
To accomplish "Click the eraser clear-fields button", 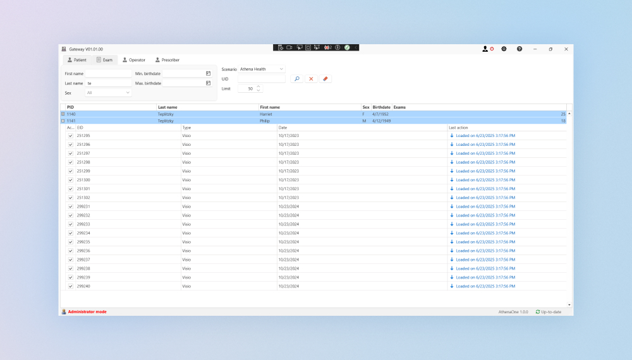I will [x=325, y=79].
